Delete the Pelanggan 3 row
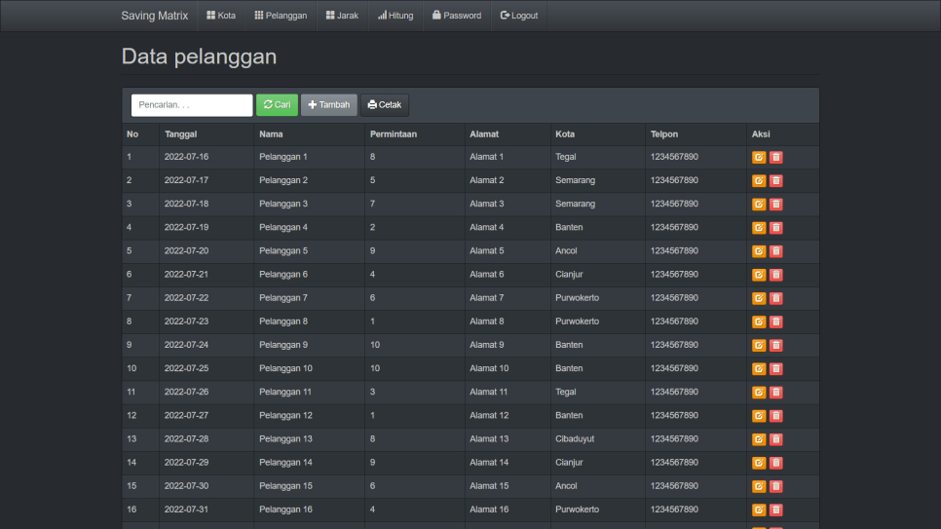941x529 pixels. click(x=776, y=205)
